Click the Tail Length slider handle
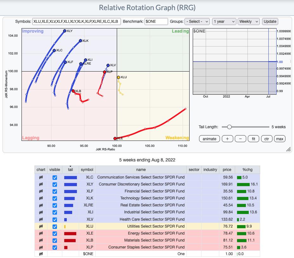Screen dimensions: 294x258 pos(229,127)
